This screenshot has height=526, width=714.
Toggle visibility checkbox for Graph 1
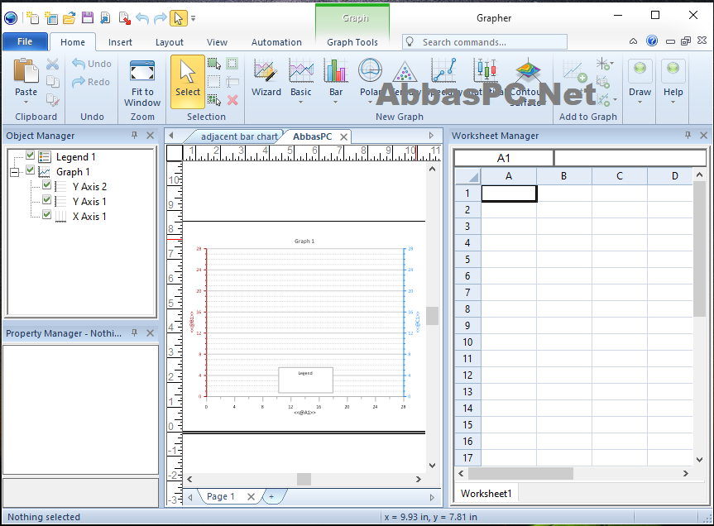click(x=30, y=170)
